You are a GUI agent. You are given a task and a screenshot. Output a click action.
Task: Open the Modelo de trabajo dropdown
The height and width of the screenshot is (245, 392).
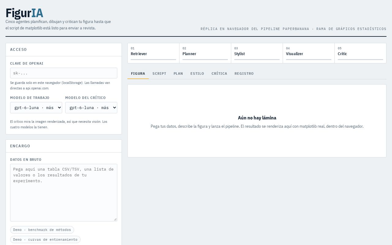click(x=36, y=107)
